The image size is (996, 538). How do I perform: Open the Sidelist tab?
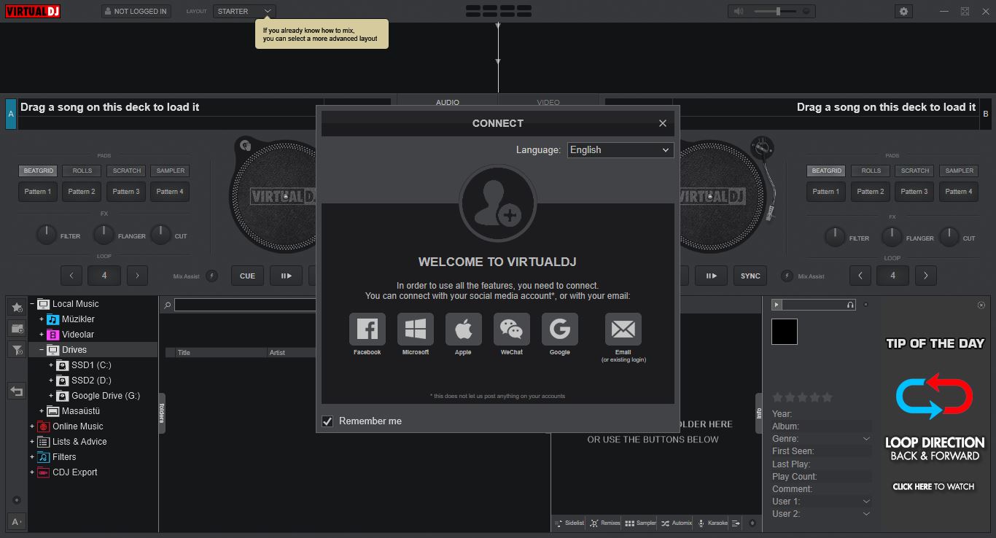pyautogui.click(x=569, y=523)
